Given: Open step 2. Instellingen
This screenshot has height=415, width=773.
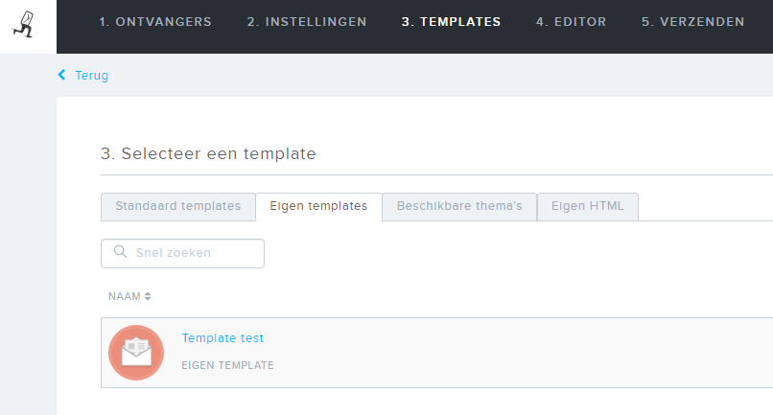Looking at the screenshot, I should [307, 22].
